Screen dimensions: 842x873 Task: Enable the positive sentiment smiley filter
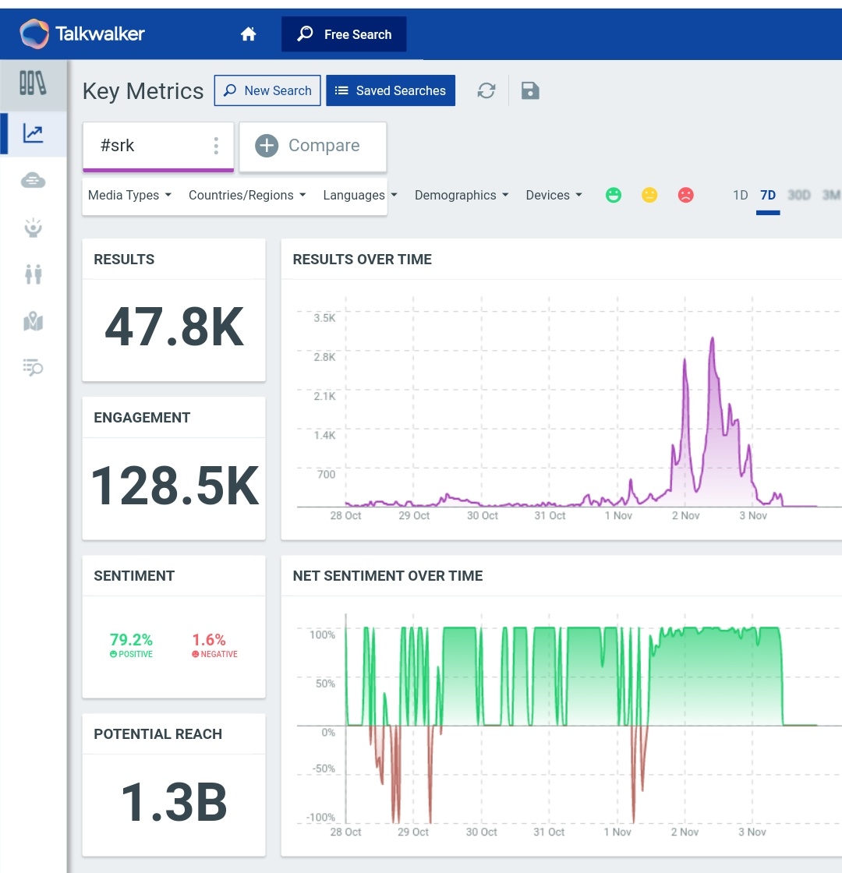point(613,195)
